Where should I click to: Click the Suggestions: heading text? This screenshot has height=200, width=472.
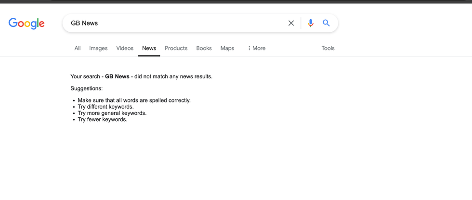87,88
